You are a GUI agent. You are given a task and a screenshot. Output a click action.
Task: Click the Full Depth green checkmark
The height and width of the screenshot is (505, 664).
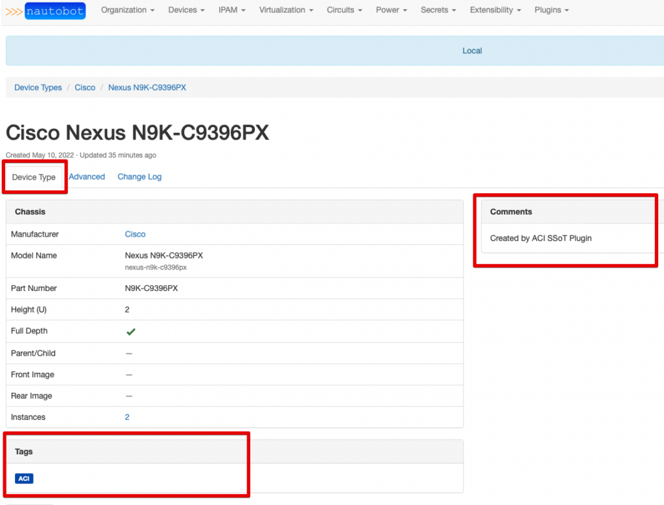point(131,332)
